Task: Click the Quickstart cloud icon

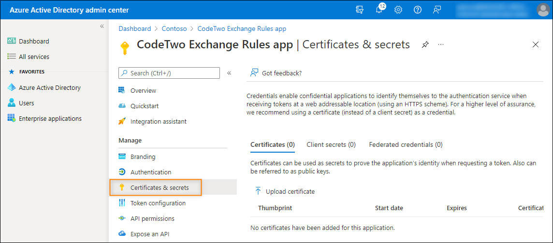Action: tap(122, 106)
